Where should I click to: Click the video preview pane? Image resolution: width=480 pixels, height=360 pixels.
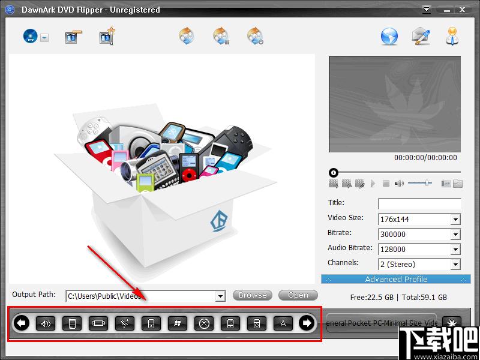point(395,104)
